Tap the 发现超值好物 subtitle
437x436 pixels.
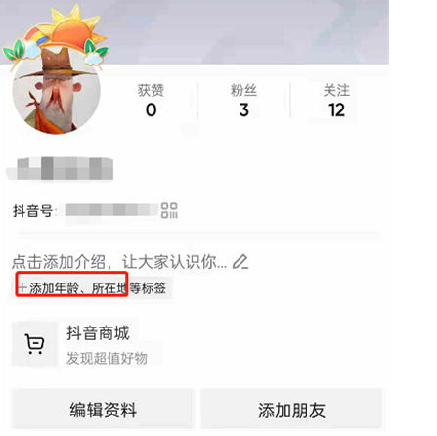click(107, 358)
